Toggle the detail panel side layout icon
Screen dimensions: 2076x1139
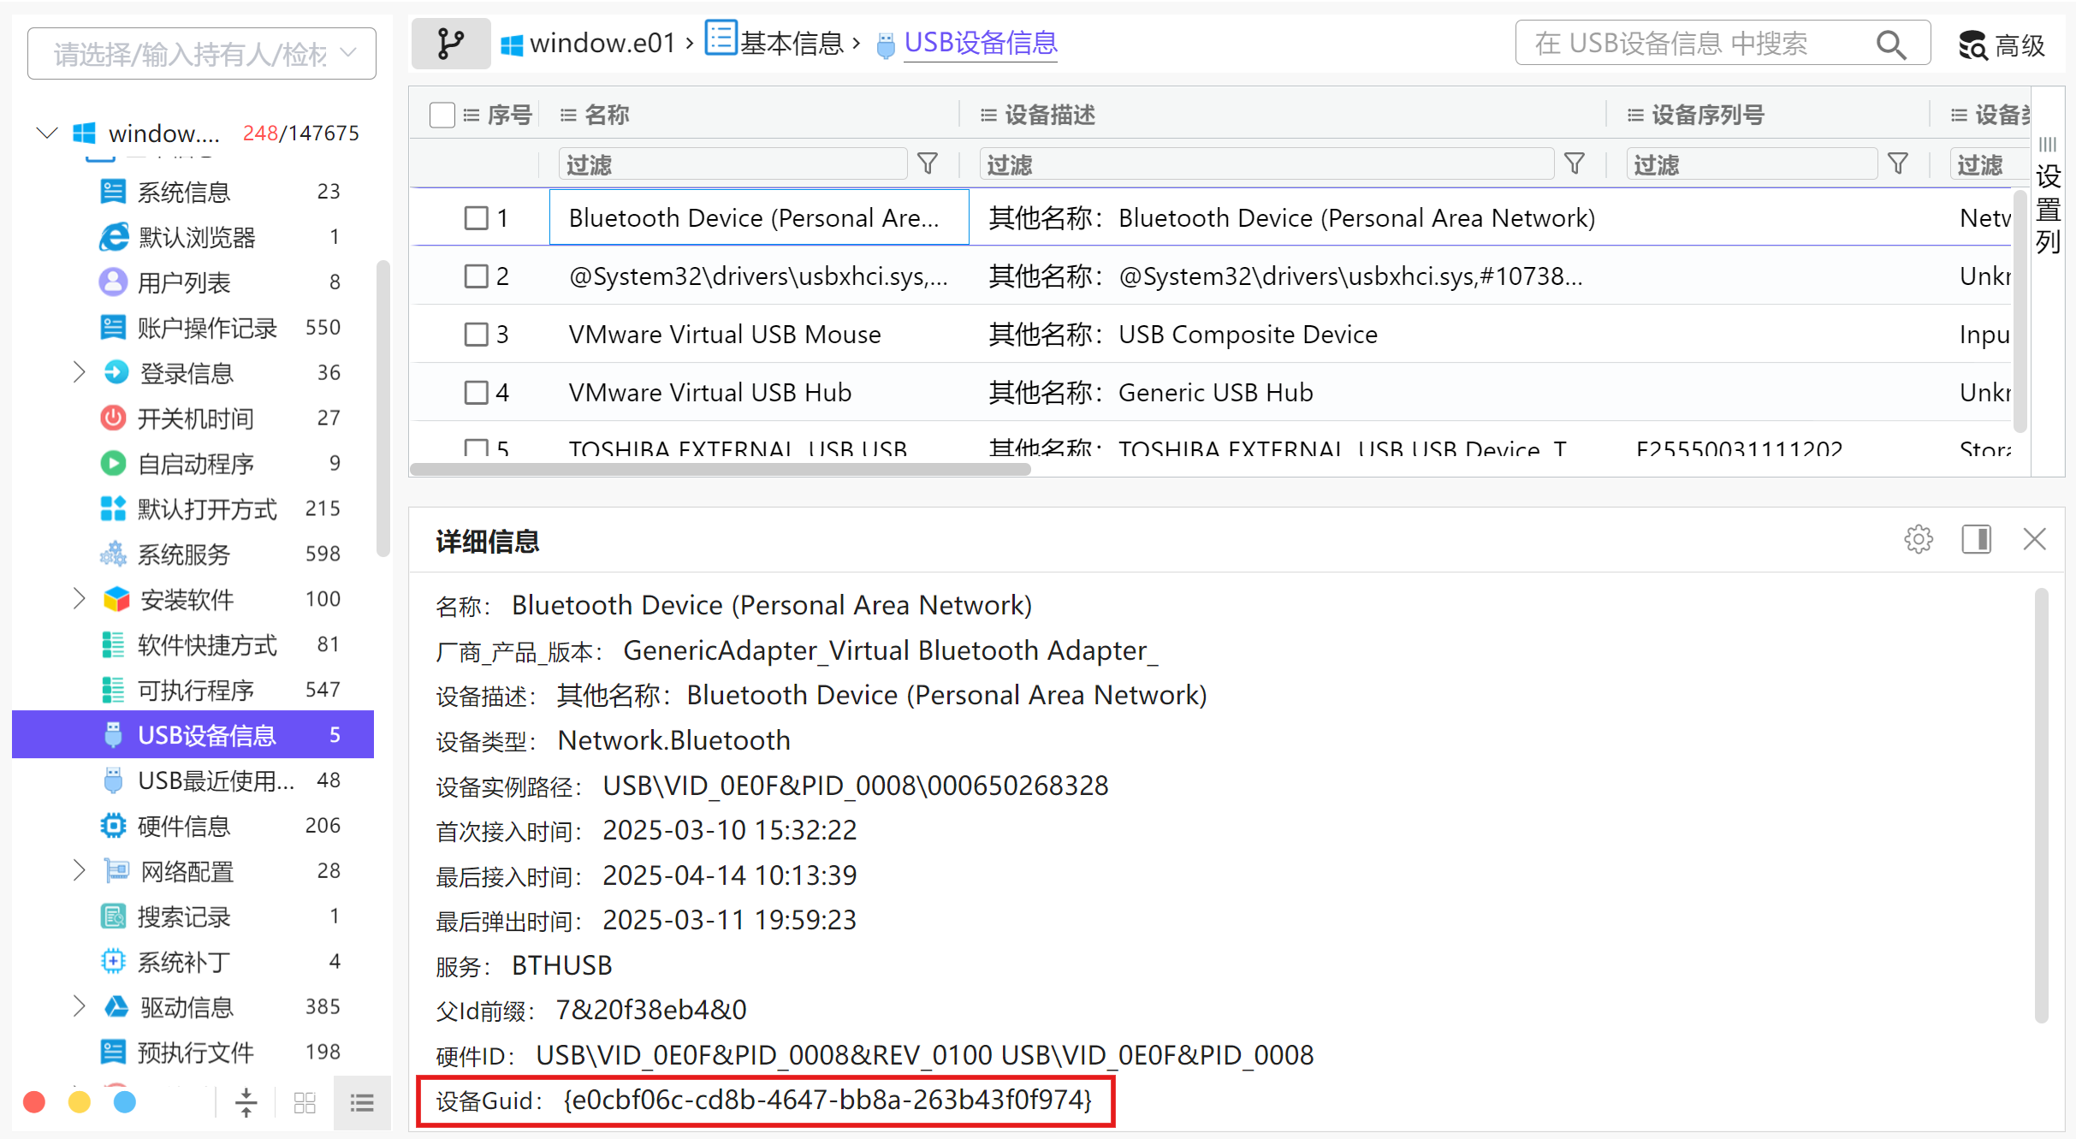pyautogui.click(x=1976, y=540)
